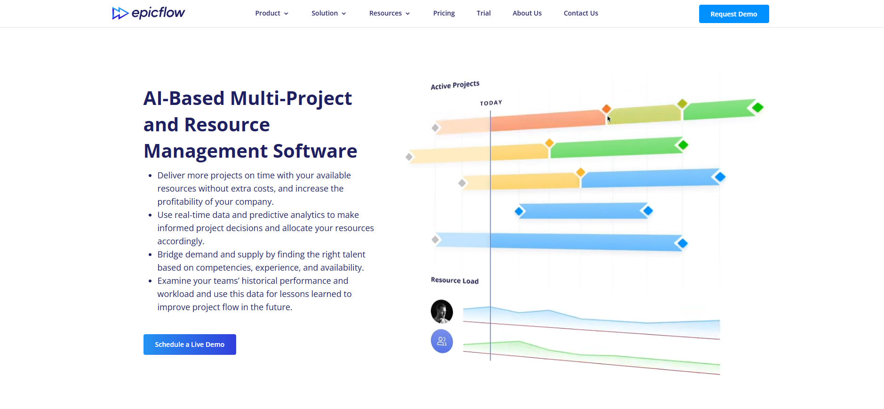This screenshot has height=409, width=884.
Task: Open the Trial menu item
Action: click(484, 13)
